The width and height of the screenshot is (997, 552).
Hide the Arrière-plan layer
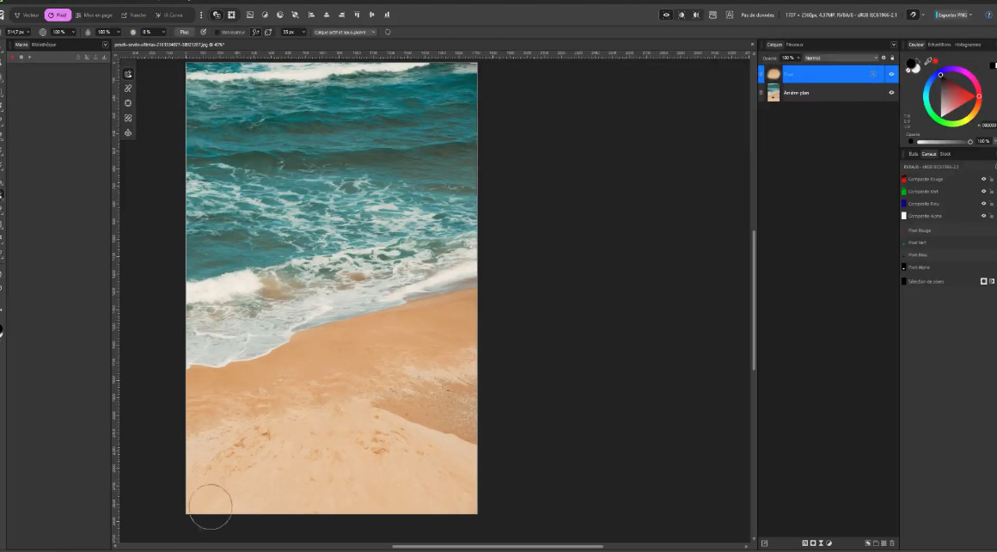890,93
